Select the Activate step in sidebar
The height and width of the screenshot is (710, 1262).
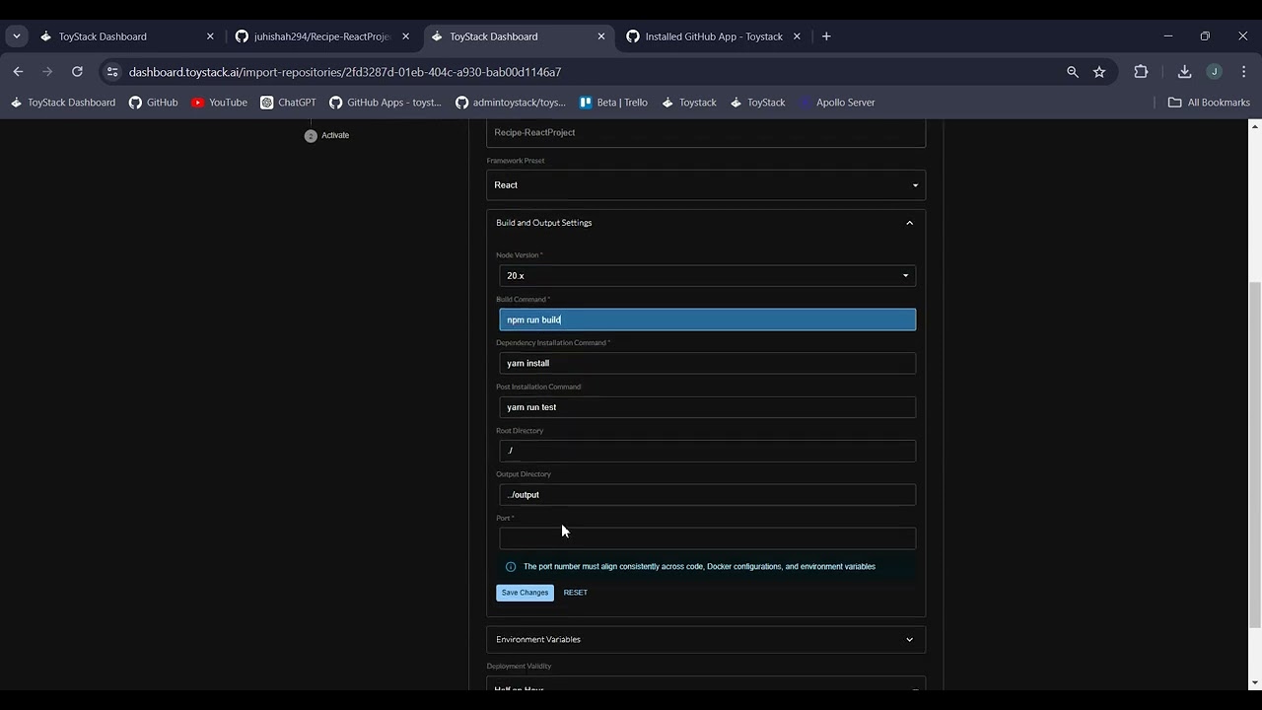(x=327, y=135)
